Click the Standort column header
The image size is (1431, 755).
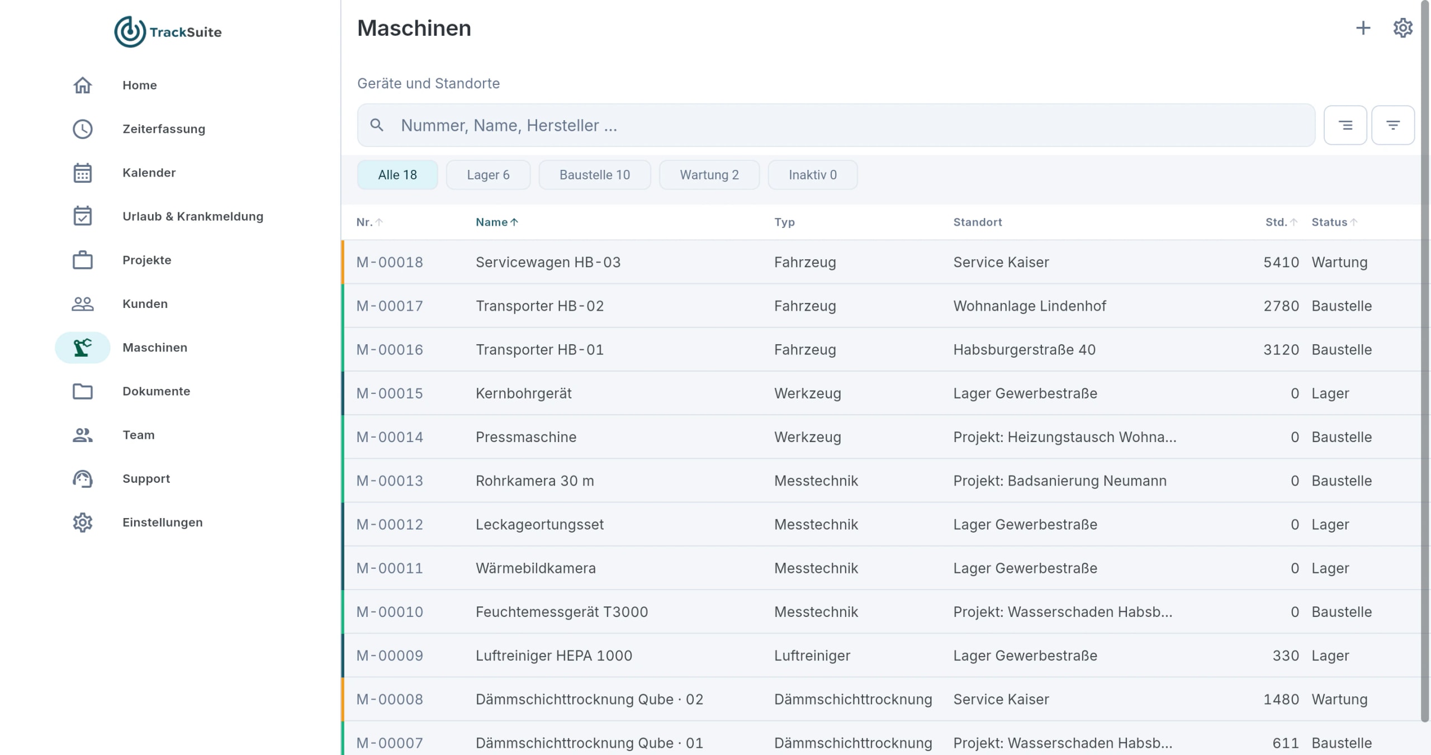(x=978, y=222)
